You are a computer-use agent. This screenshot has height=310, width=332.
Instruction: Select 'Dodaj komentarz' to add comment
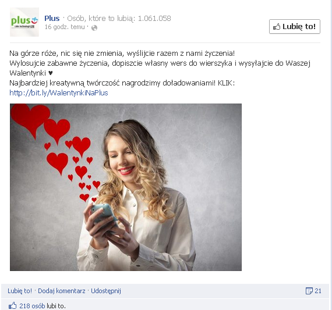tap(62, 291)
